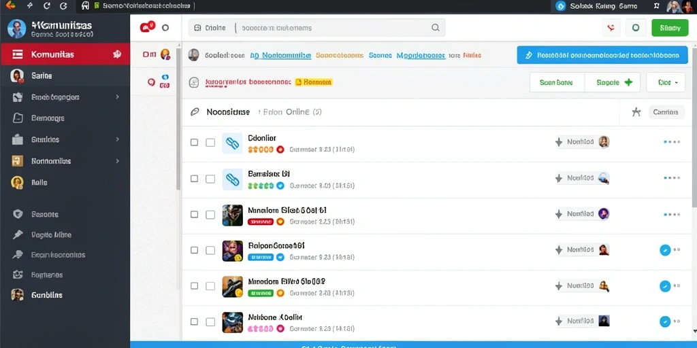Click the Bemaoge sidebar icon

(17, 118)
